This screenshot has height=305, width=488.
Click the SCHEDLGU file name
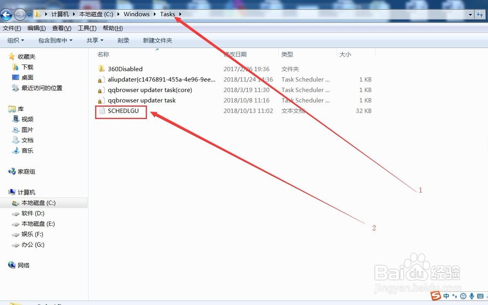point(123,111)
